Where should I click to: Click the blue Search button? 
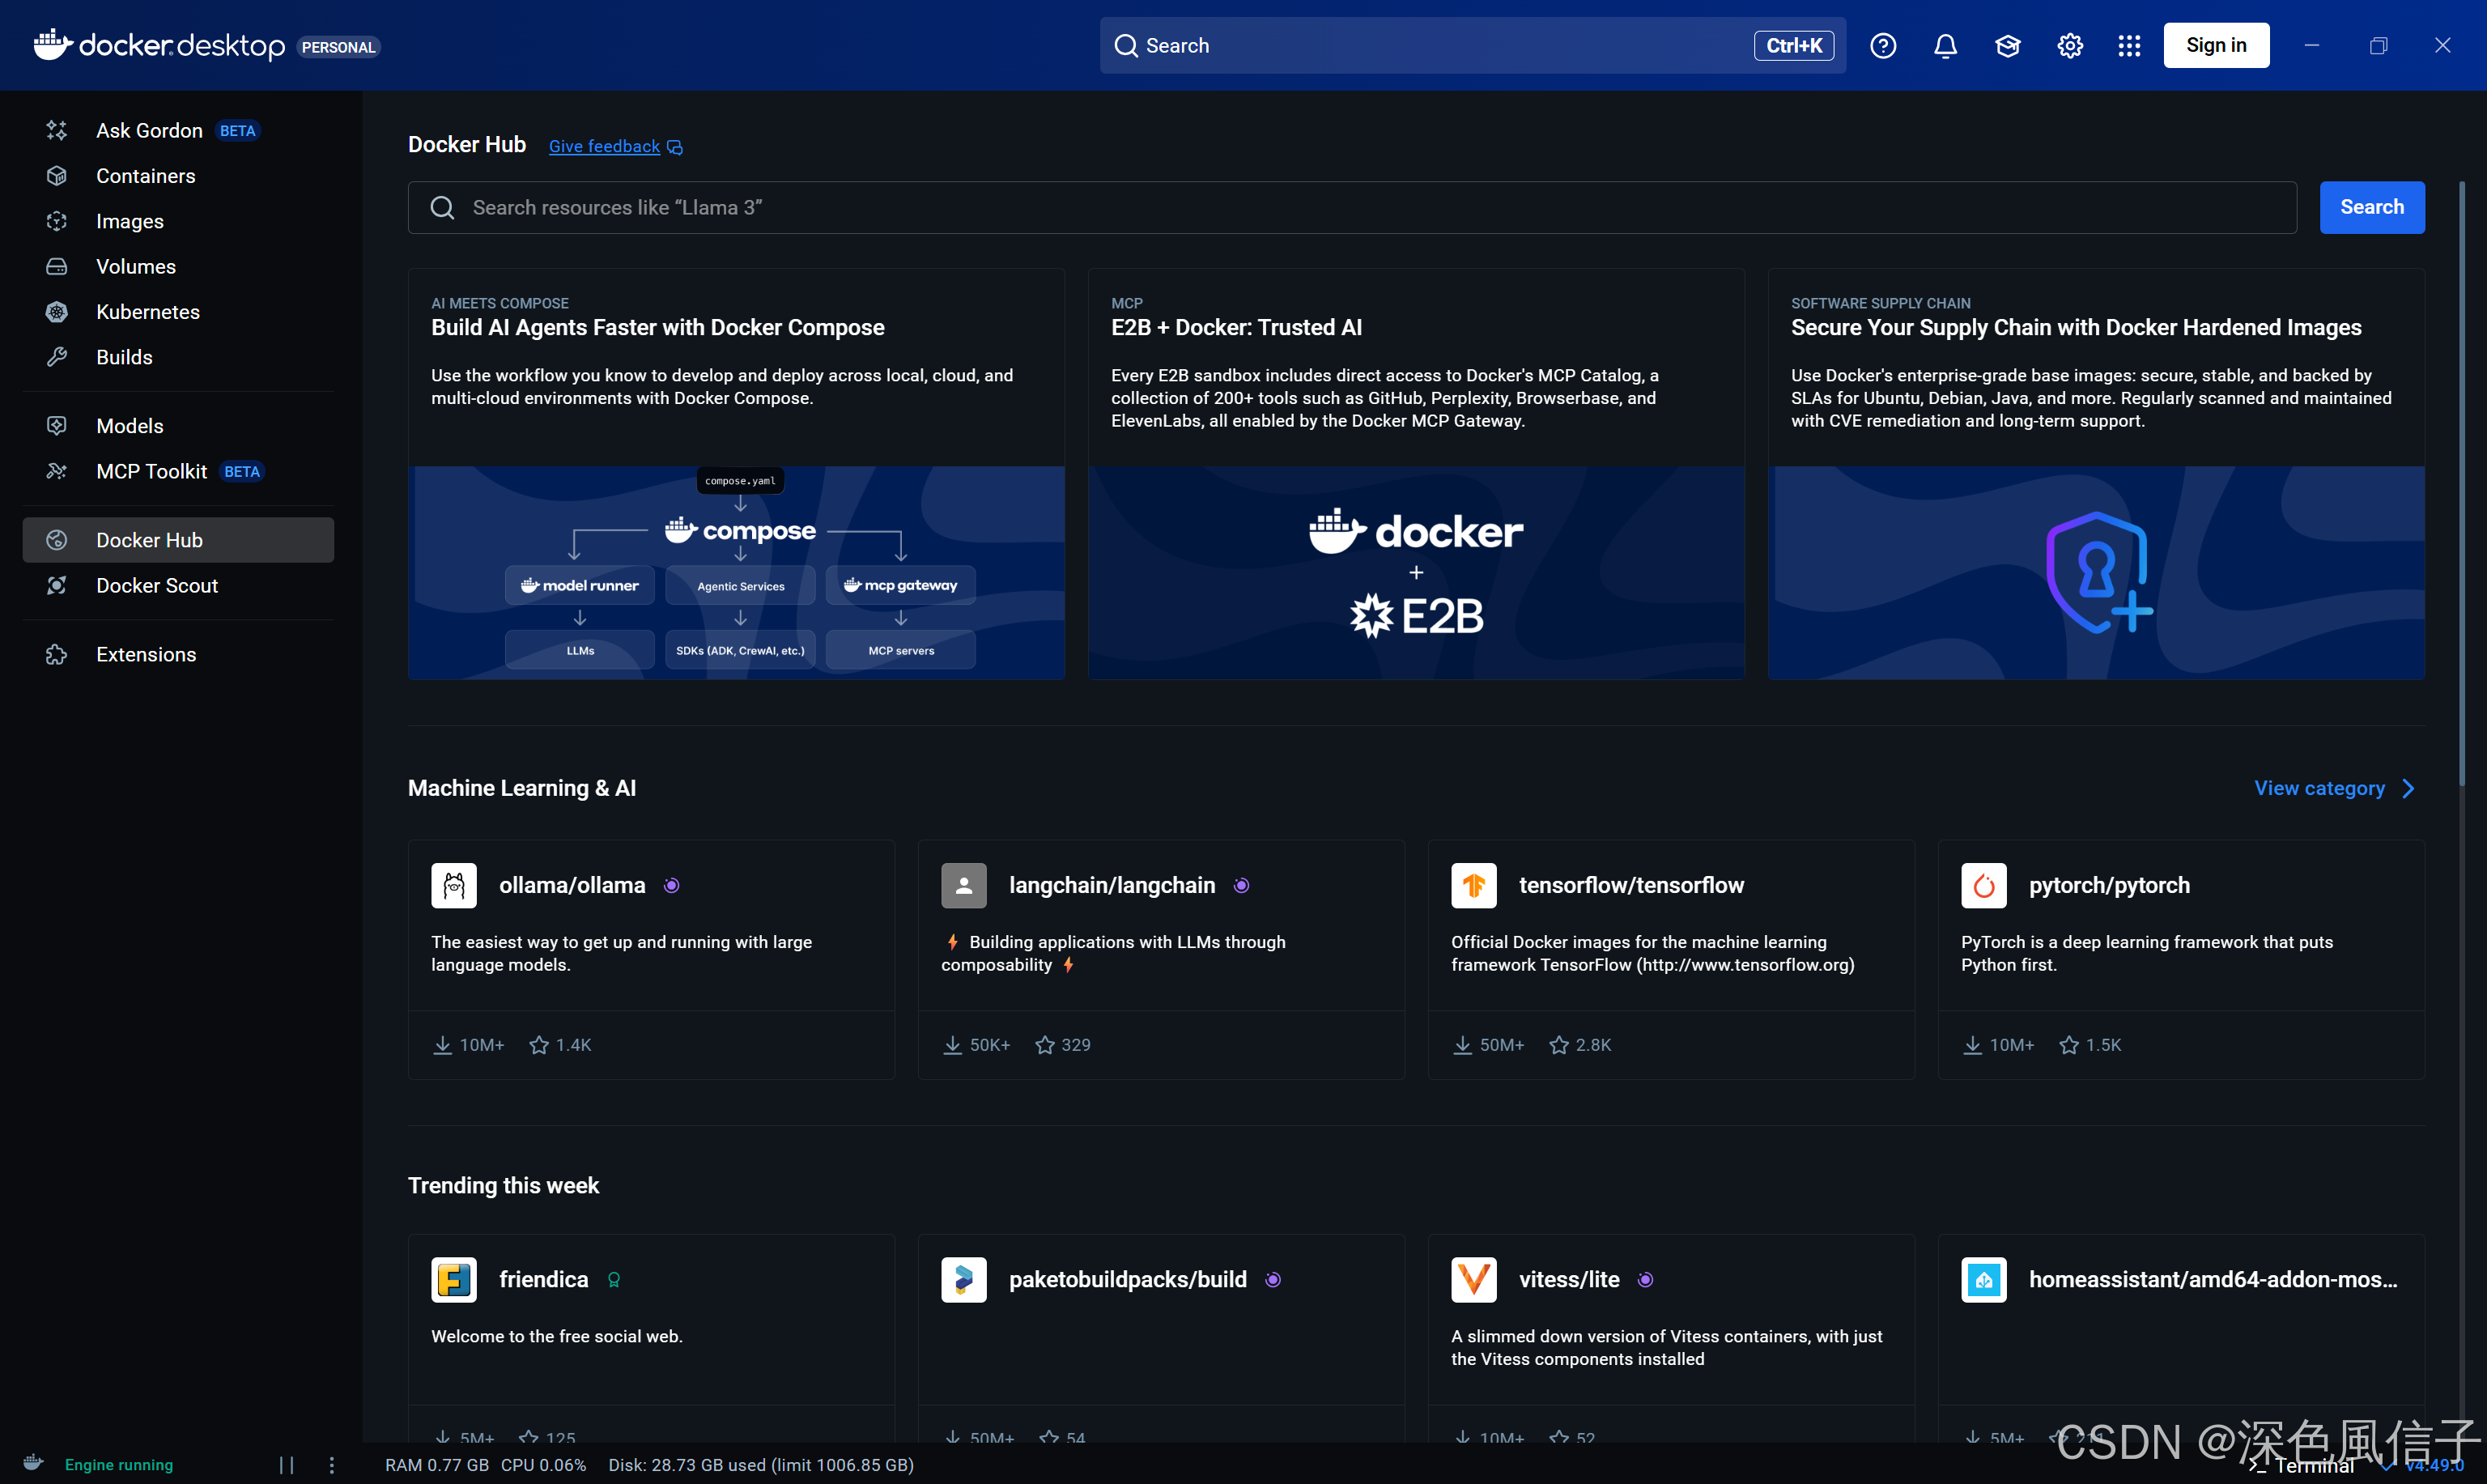pos(2372,207)
